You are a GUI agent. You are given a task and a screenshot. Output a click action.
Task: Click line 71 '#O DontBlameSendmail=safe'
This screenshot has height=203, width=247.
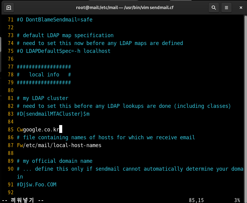tap(55, 20)
